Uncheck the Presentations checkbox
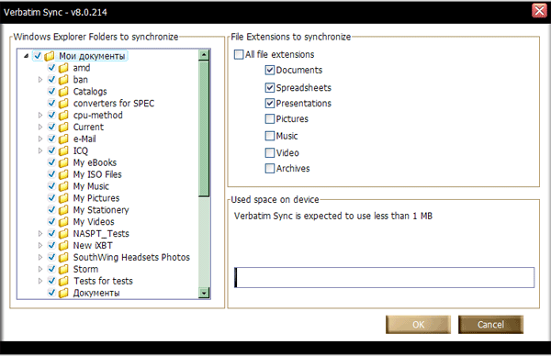The width and height of the screenshot is (551, 356). [x=269, y=103]
